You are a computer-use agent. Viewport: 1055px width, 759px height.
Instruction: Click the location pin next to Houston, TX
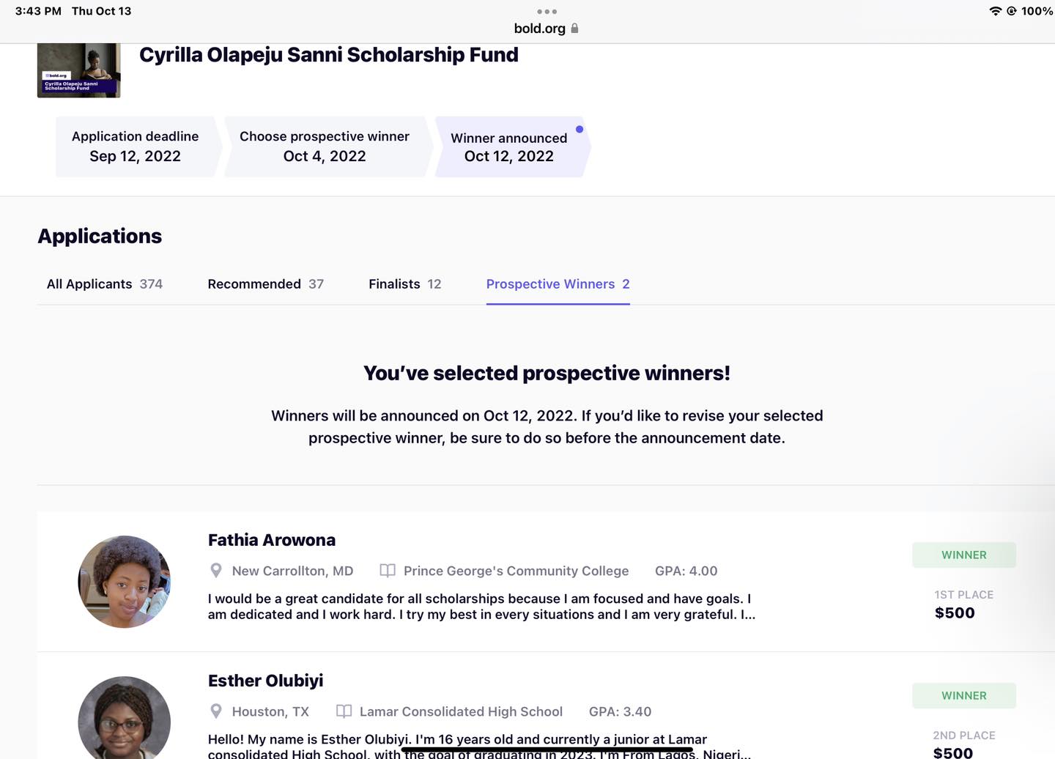click(x=216, y=711)
